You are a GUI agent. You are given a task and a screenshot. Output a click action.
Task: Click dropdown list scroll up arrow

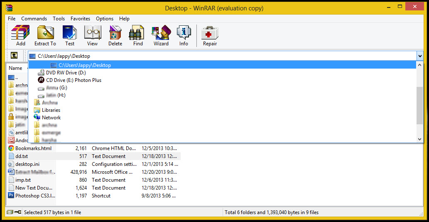tap(420, 65)
